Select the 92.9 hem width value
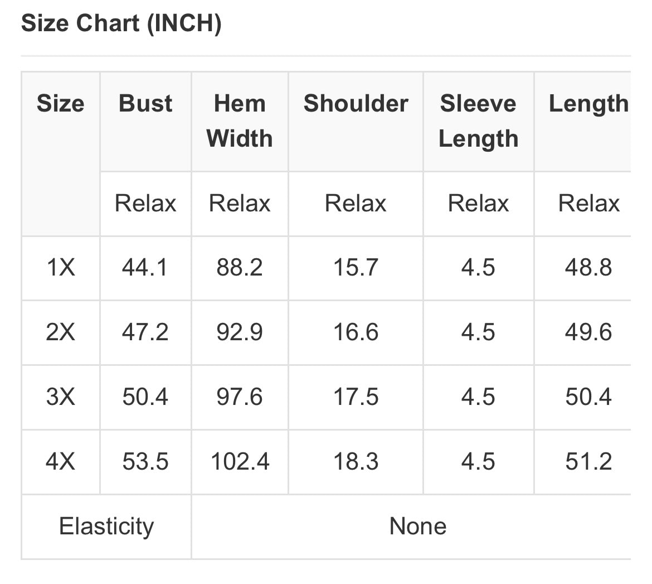Image resolution: width=652 pixels, height=584 pixels. pyautogui.click(x=240, y=332)
